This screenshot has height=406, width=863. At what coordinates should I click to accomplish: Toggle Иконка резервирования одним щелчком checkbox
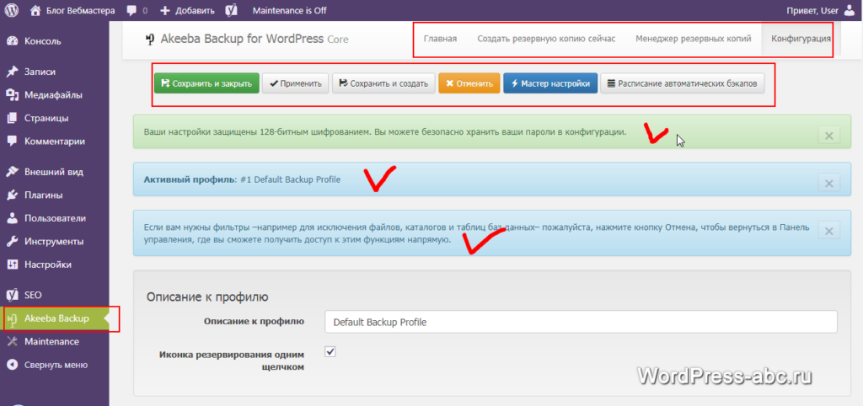click(x=330, y=352)
